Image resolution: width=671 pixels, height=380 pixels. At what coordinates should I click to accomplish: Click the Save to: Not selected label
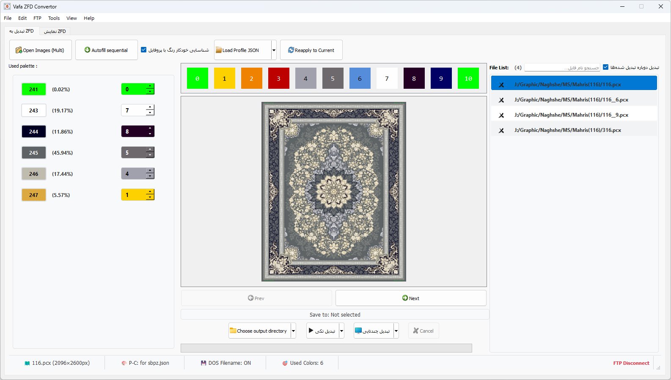tap(335, 314)
